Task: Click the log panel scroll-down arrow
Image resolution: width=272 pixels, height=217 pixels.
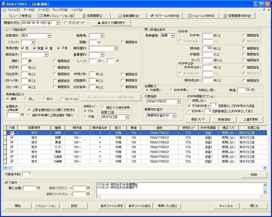Action: coord(265,192)
